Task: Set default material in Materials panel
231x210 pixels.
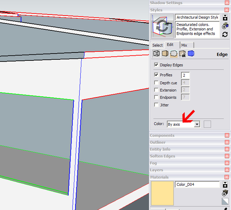Action: [225, 201]
